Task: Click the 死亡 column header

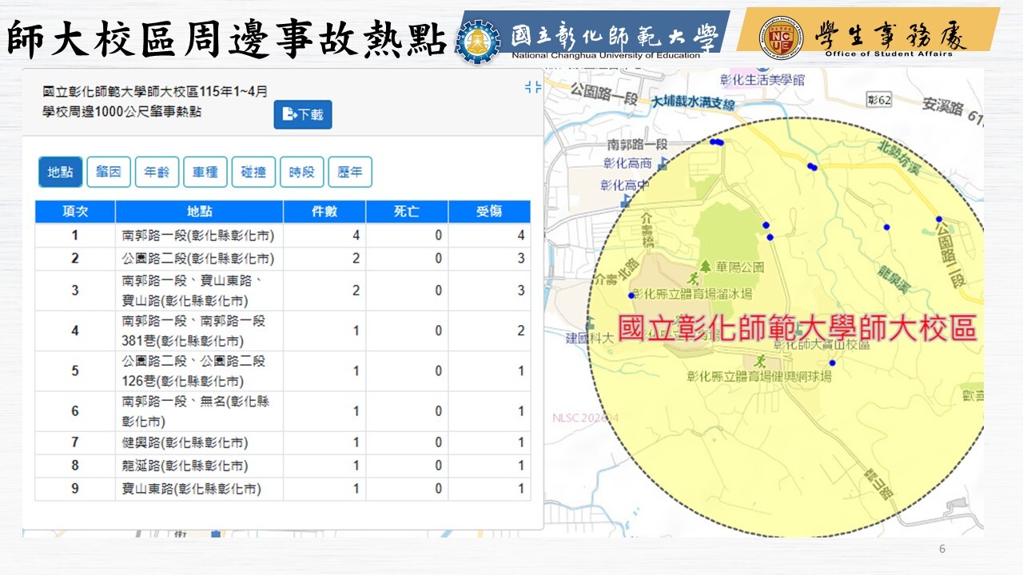Action: coord(407,212)
